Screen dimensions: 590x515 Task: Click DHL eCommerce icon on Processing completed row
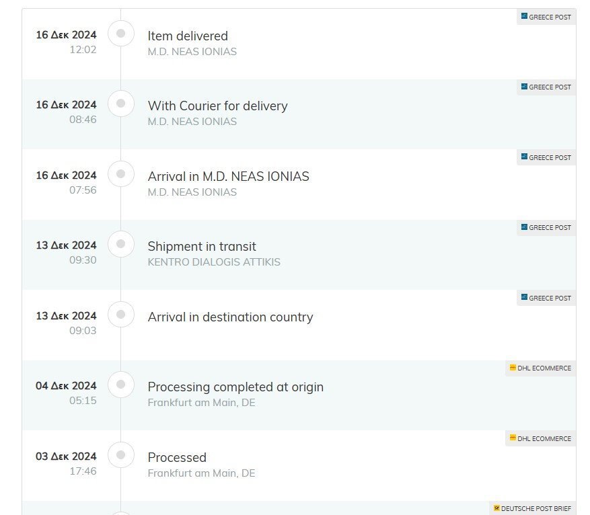[x=513, y=367]
